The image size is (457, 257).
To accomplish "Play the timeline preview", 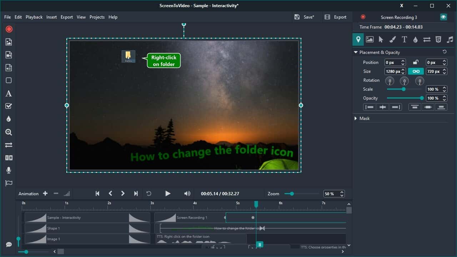I will coord(168,193).
